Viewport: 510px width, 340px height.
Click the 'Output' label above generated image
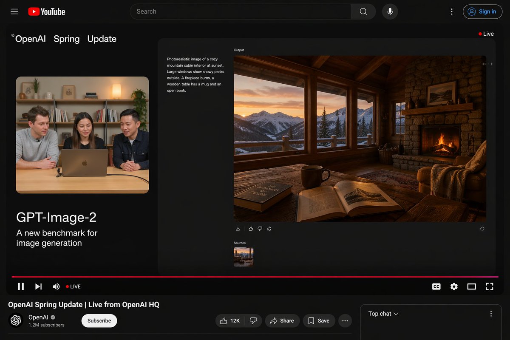(x=239, y=50)
